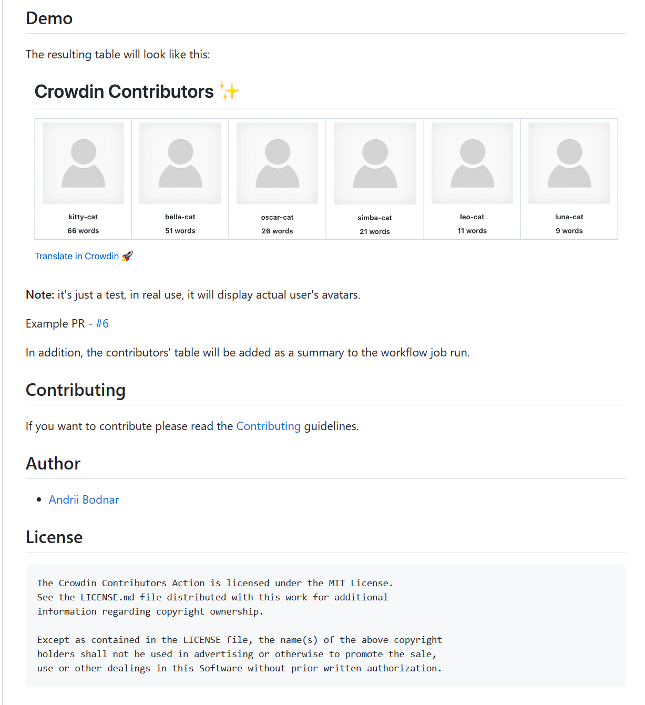
Task: Click the '11 words' count
Action: [472, 231]
